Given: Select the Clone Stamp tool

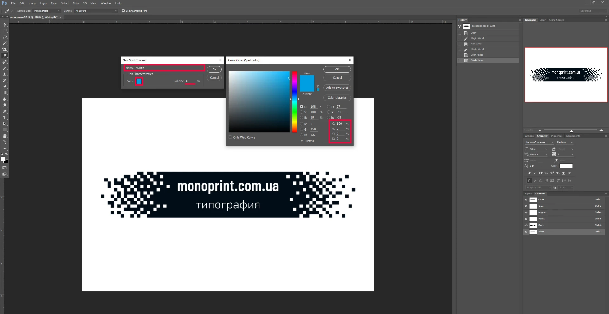Looking at the screenshot, I should click(4, 74).
